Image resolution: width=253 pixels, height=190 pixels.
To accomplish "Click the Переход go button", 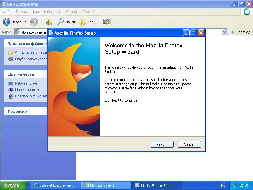I will (x=240, y=32).
